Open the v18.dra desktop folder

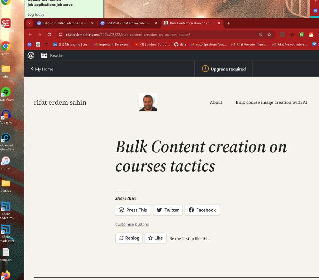click(6, 186)
